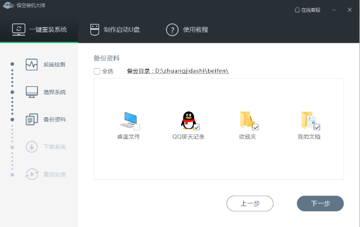Uncheck the QQ聊天记录 backup checkbox
The image size is (360, 227).
[x=197, y=127]
